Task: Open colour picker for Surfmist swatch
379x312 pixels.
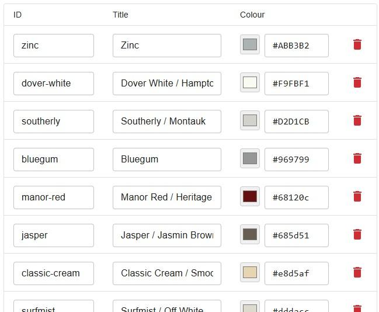Action: [250, 307]
